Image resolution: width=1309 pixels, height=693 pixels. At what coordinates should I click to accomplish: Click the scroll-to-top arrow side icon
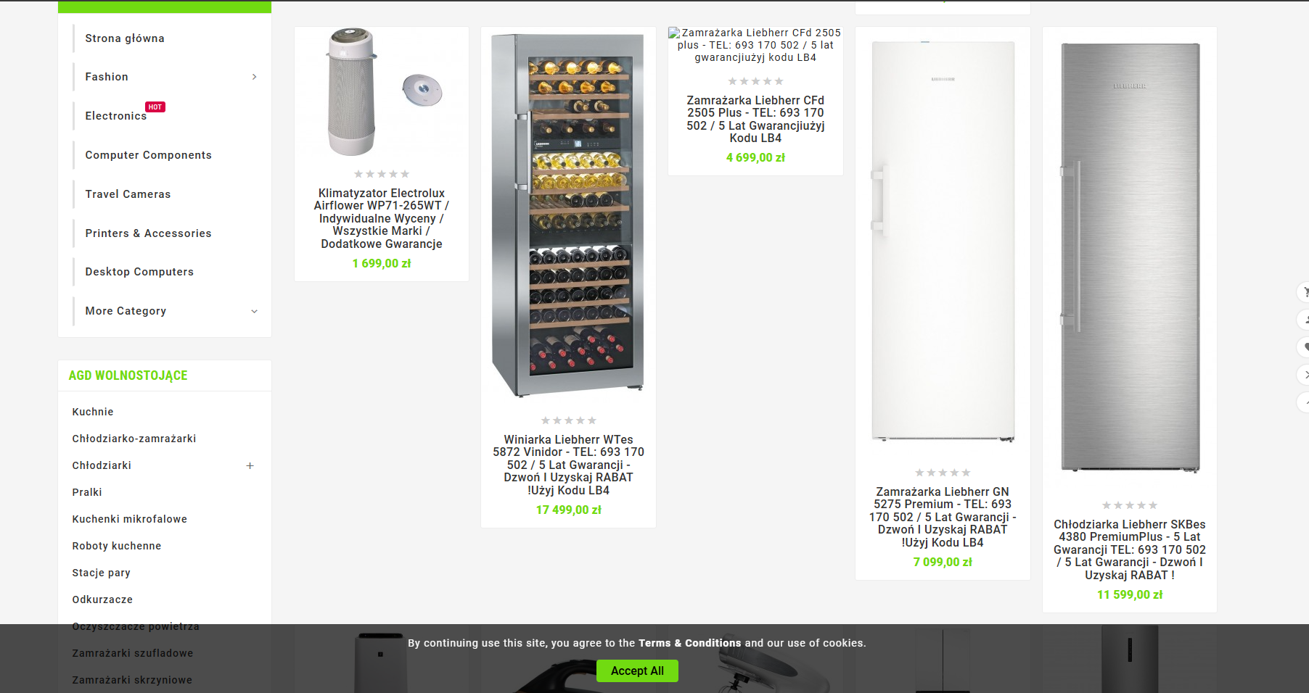tap(1304, 402)
